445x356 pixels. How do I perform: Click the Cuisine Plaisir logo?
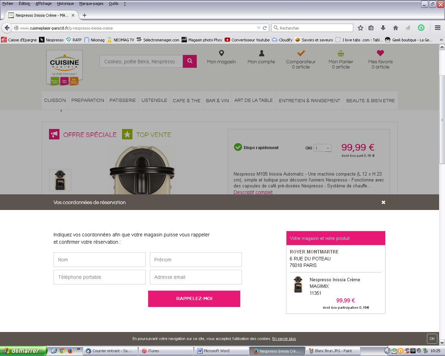tap(64, 68)
